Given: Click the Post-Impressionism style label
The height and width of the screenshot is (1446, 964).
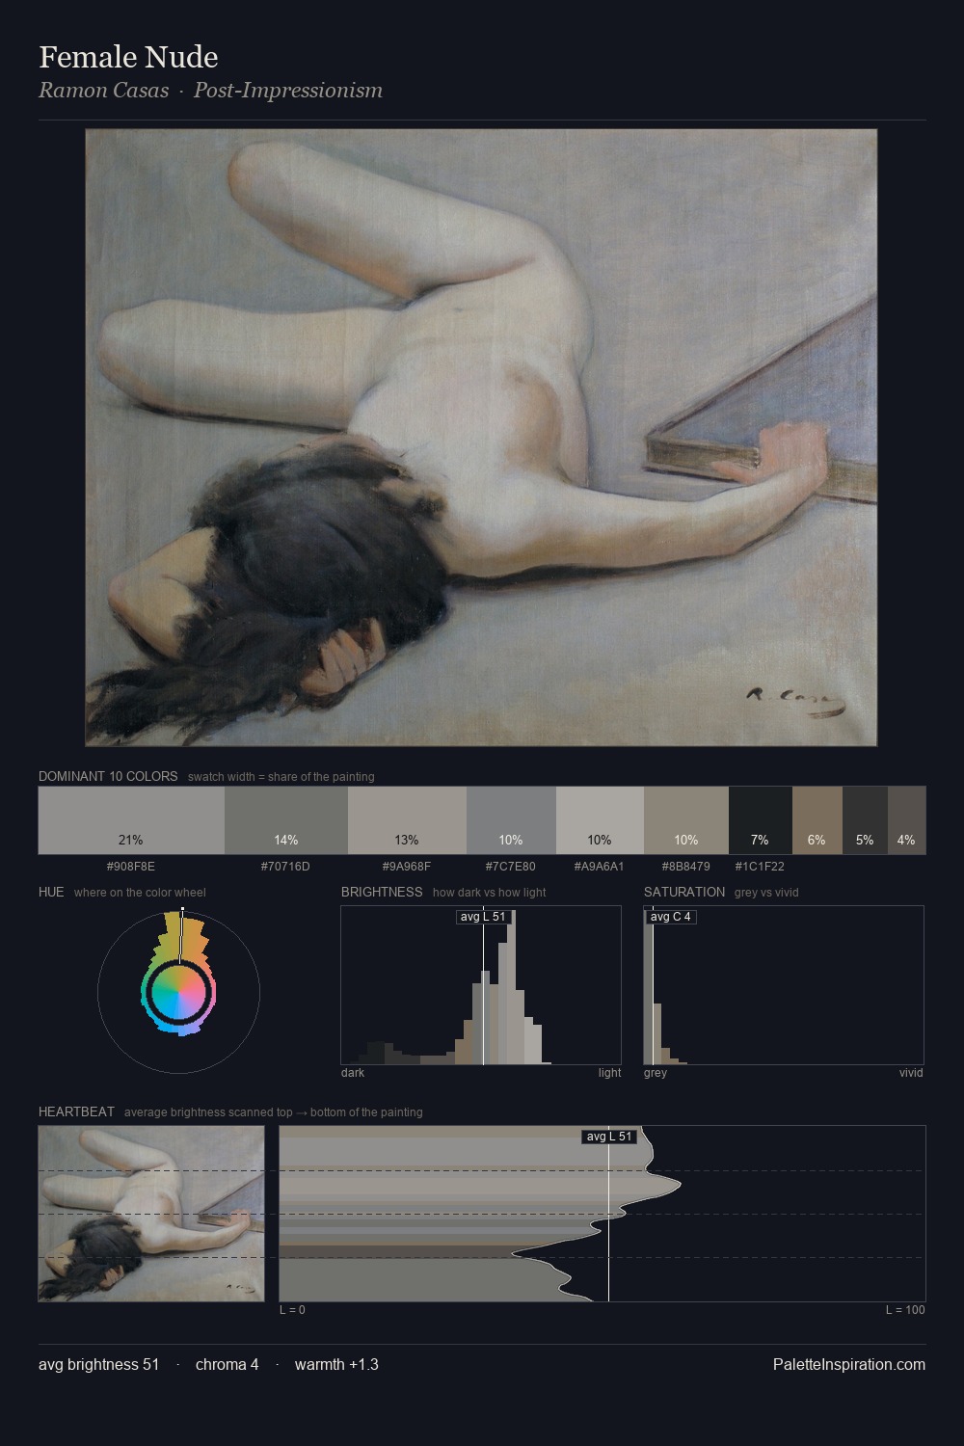Looking at the screenshot, I should click(288, 91).
